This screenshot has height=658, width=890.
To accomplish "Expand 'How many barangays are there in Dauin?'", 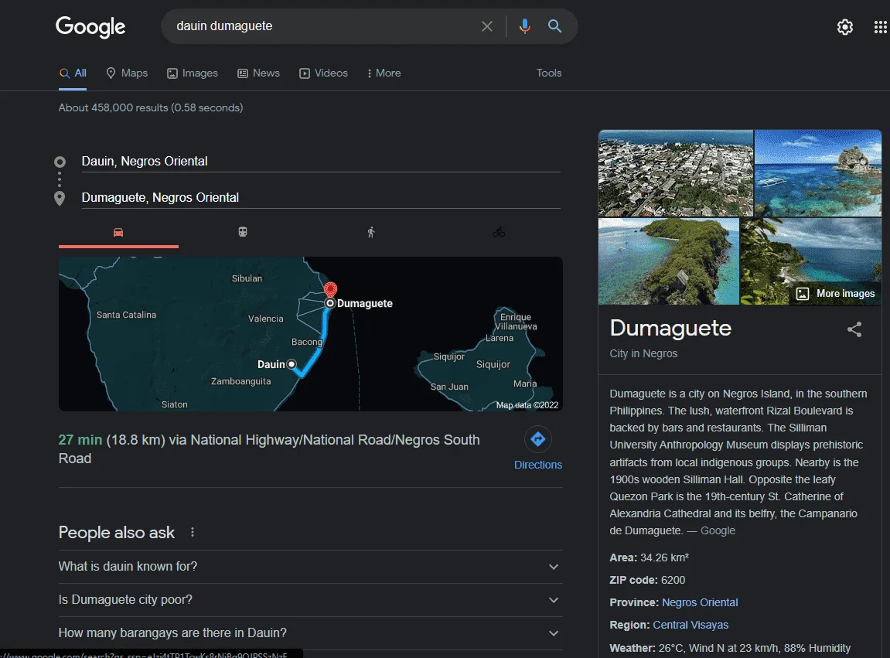I will click(311, 633).
